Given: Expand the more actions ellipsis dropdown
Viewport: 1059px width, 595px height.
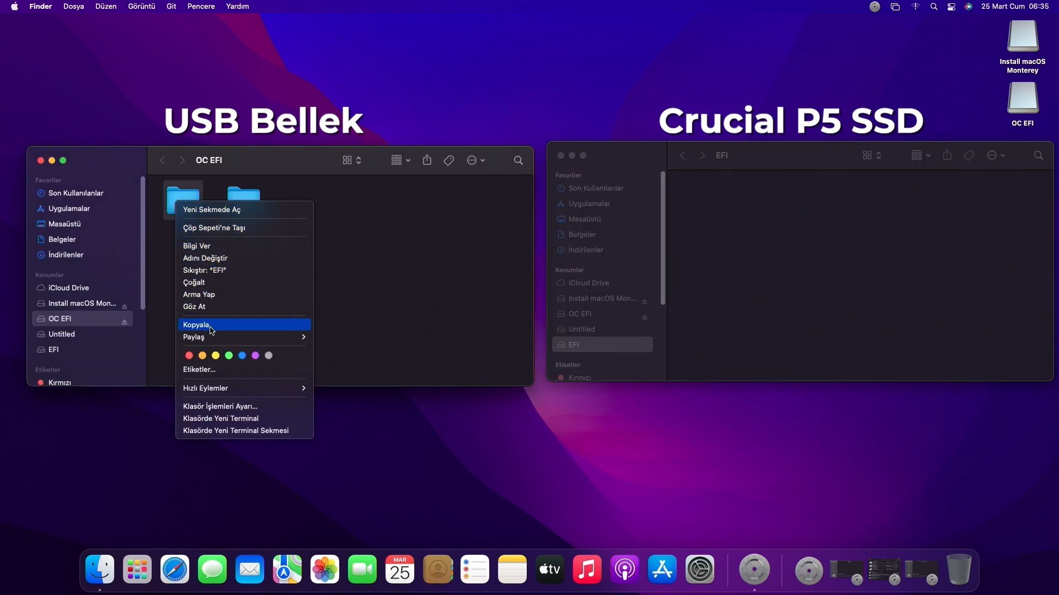Looking at the screenshot, I should point(475,160).
